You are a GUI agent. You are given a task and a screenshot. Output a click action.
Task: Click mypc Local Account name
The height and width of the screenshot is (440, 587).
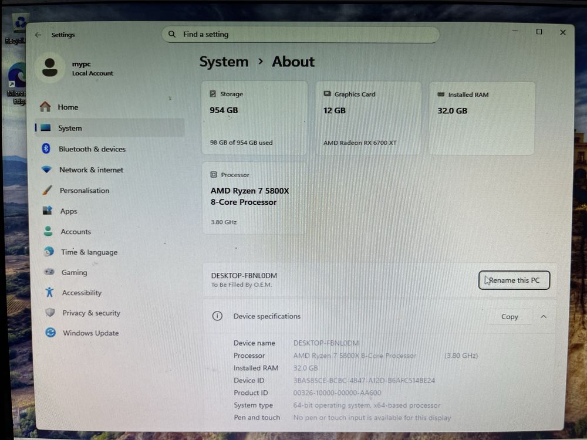click(x=93, y=69)
